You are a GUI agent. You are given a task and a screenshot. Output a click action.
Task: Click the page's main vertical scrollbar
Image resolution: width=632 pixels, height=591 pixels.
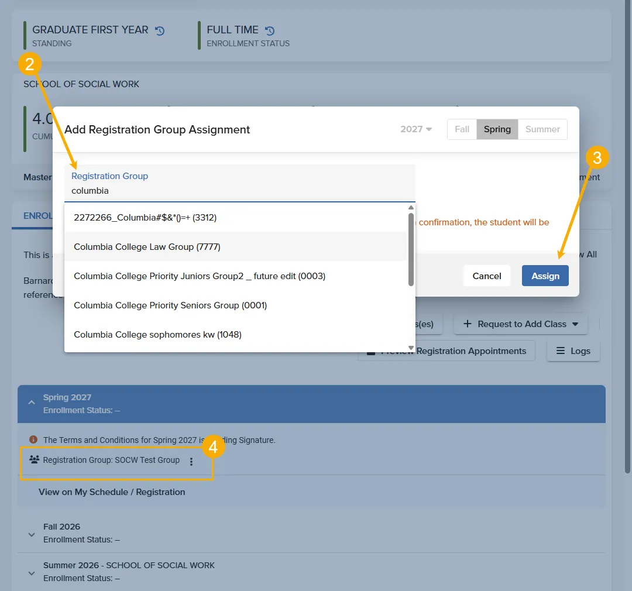click(x=627, y=238)
